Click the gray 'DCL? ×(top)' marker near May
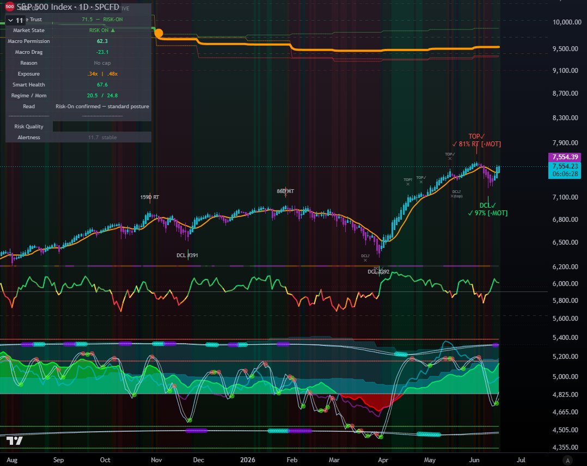This screenshot has height=466, width=587. click(x=456, y=194)
